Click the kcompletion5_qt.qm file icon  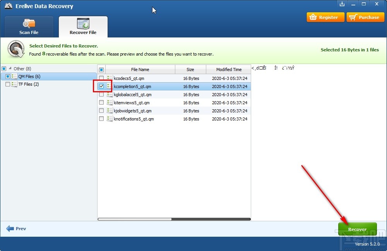pos(110,86)
